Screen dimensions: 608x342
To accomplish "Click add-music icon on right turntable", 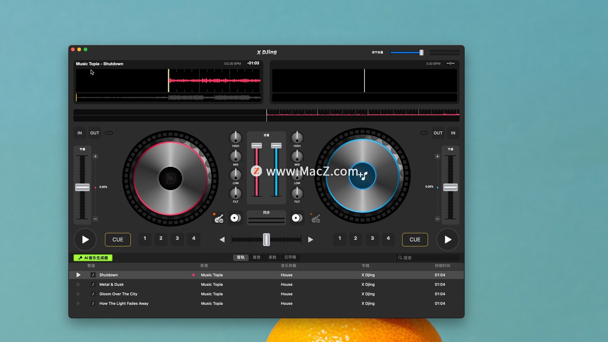I will (363, 175).
